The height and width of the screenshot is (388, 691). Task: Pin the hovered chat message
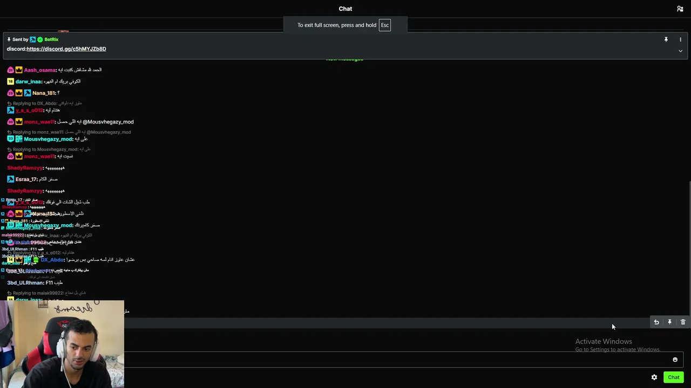click(669, 322)
